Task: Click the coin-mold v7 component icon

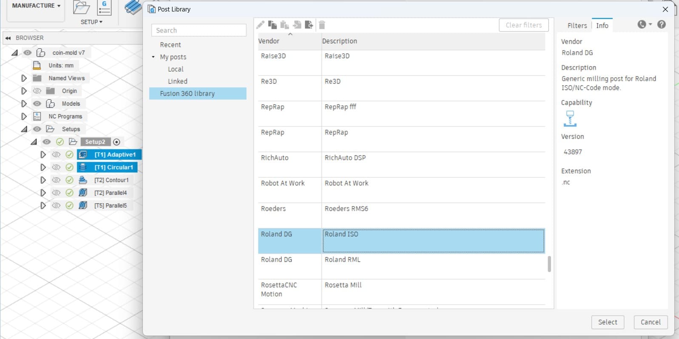Action: tap(41, 53)
